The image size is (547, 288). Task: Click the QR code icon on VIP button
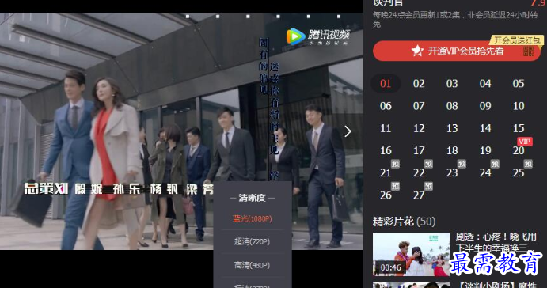click(x=529, y=51)
